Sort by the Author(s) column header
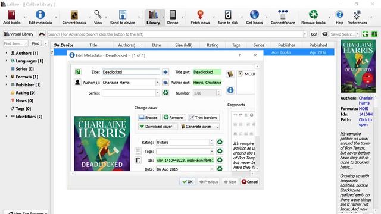381x214 pixels. tap(127, 45)
